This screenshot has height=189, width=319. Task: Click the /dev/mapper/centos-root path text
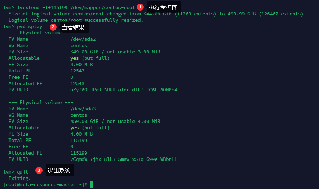pyautogui.click(x=103, y=7)
